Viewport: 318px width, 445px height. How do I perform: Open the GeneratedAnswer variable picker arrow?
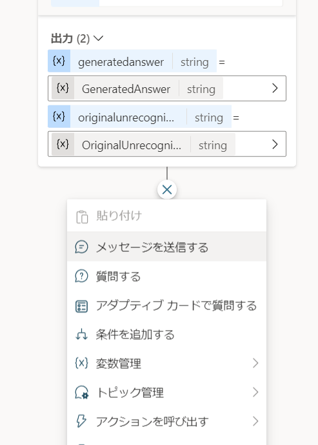point(275,88)
